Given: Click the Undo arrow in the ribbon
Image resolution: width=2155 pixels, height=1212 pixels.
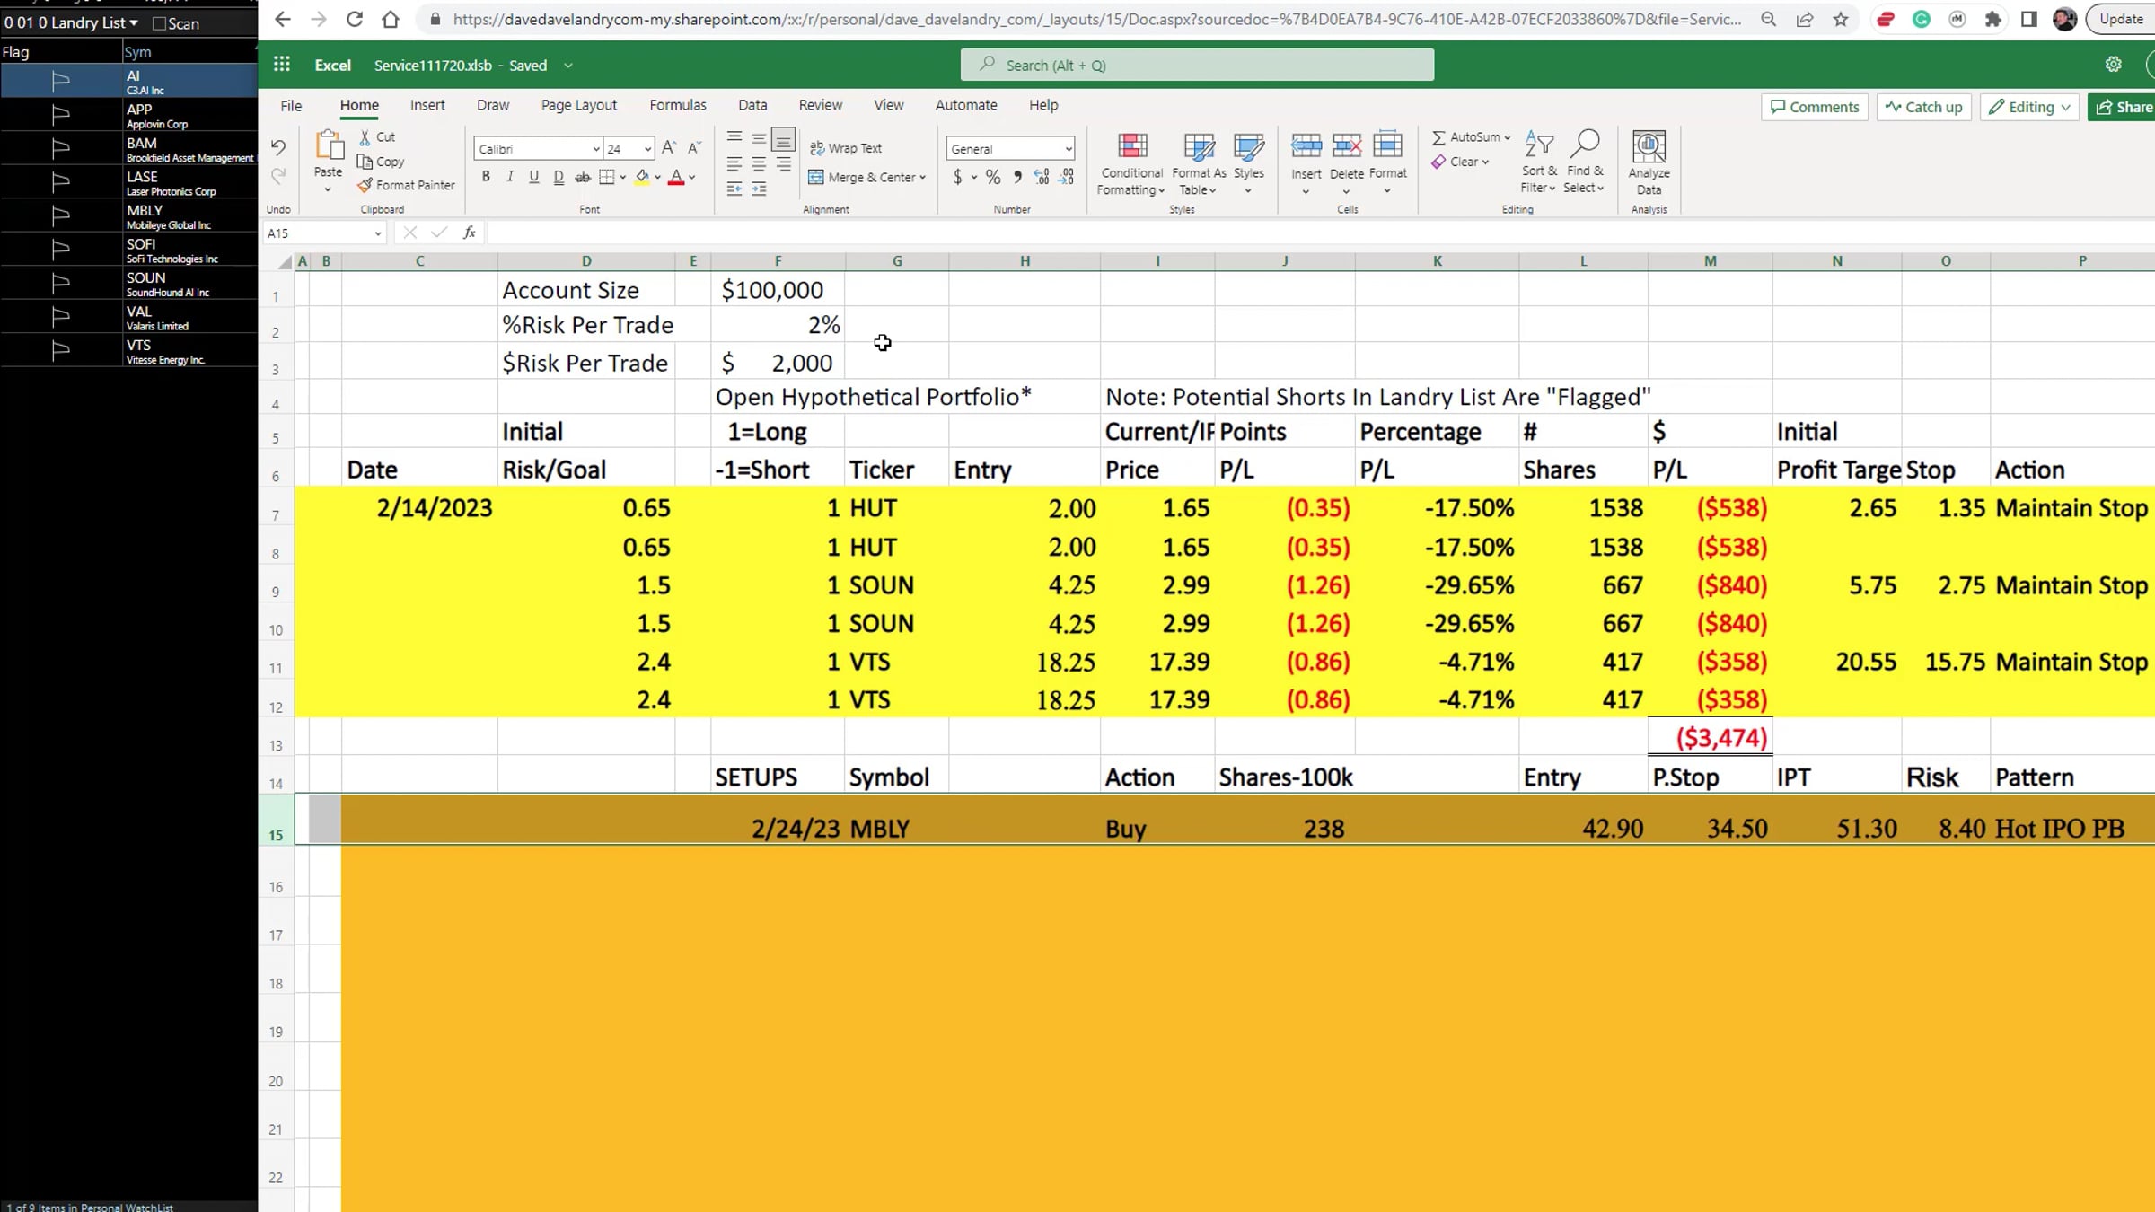Looking at the screenshot, I should (278, 147).
